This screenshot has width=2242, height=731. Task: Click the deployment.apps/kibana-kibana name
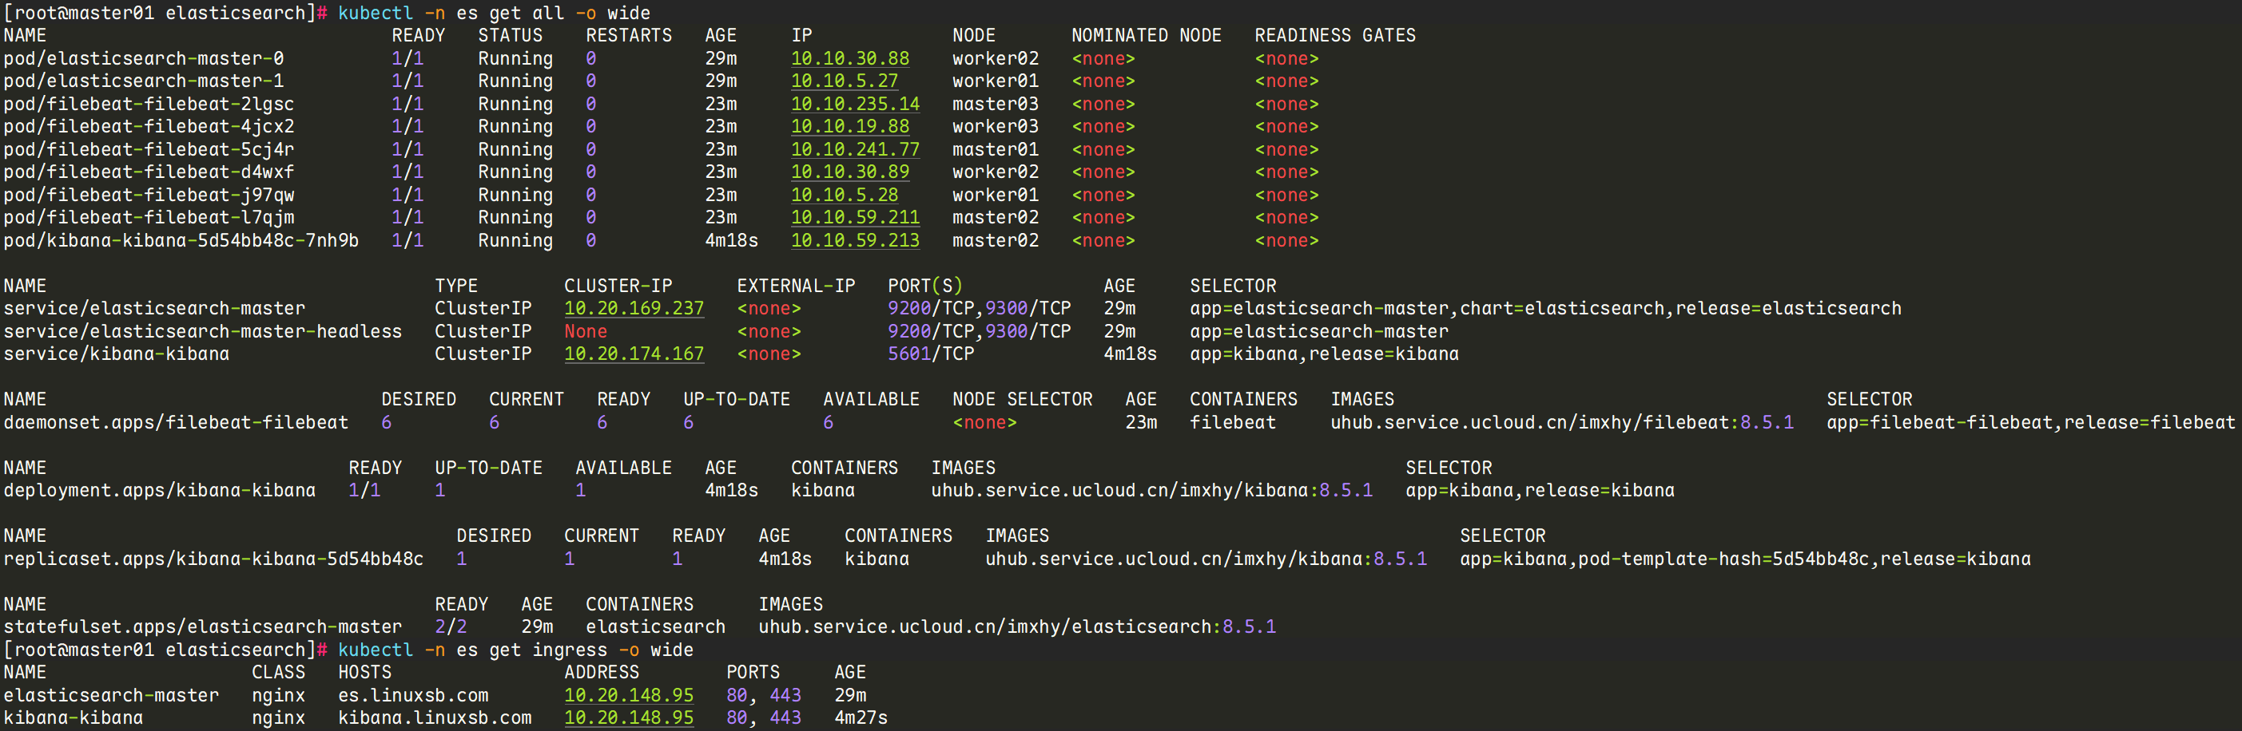pos(159,490)
